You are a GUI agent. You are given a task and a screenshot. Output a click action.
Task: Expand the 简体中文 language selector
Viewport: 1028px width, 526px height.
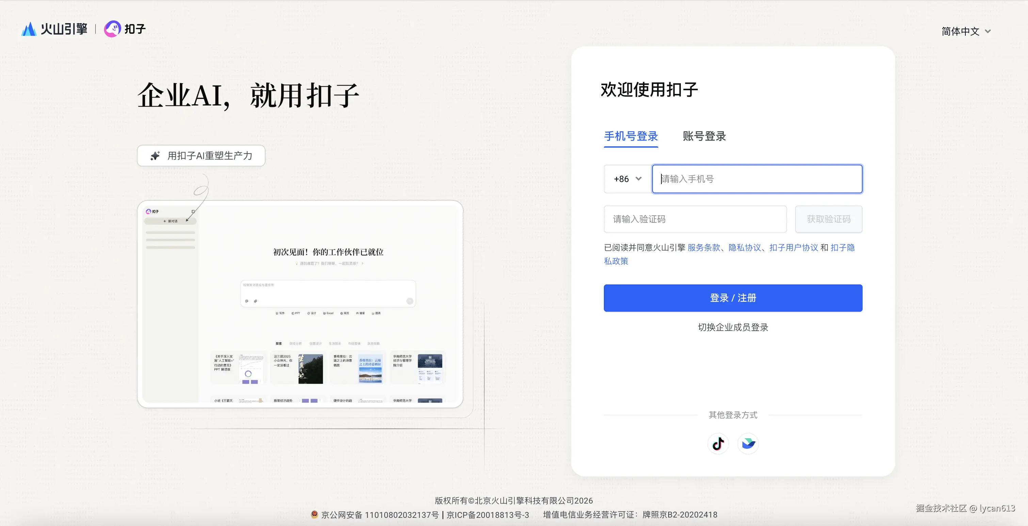pos(961,32)
